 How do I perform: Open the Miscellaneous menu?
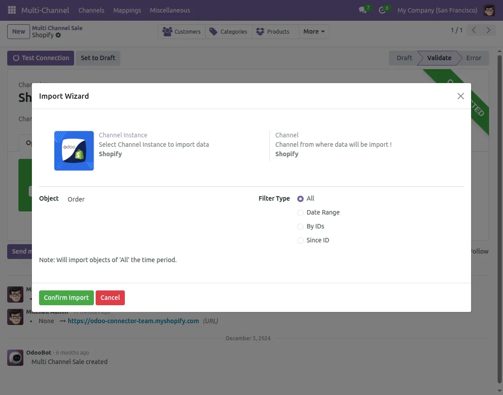(170, 10)
